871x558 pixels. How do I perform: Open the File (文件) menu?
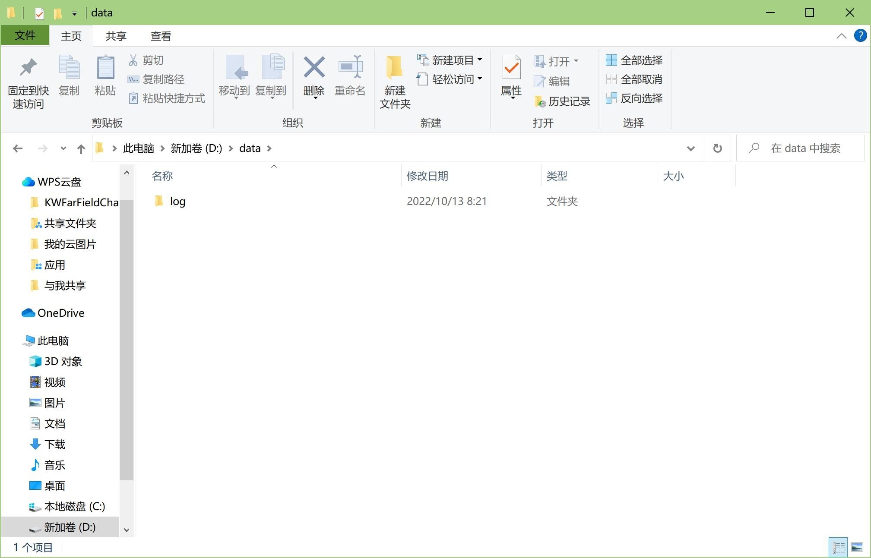pyautogui.click(x=25, y=35)
